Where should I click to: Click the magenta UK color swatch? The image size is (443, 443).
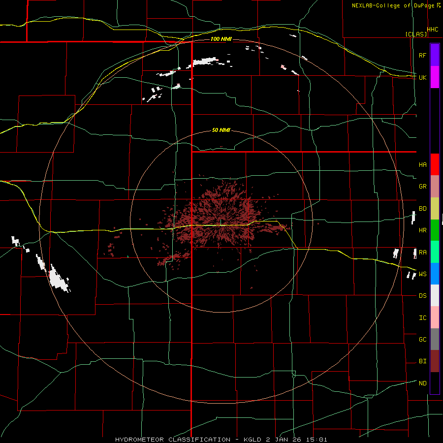(435, 77)
